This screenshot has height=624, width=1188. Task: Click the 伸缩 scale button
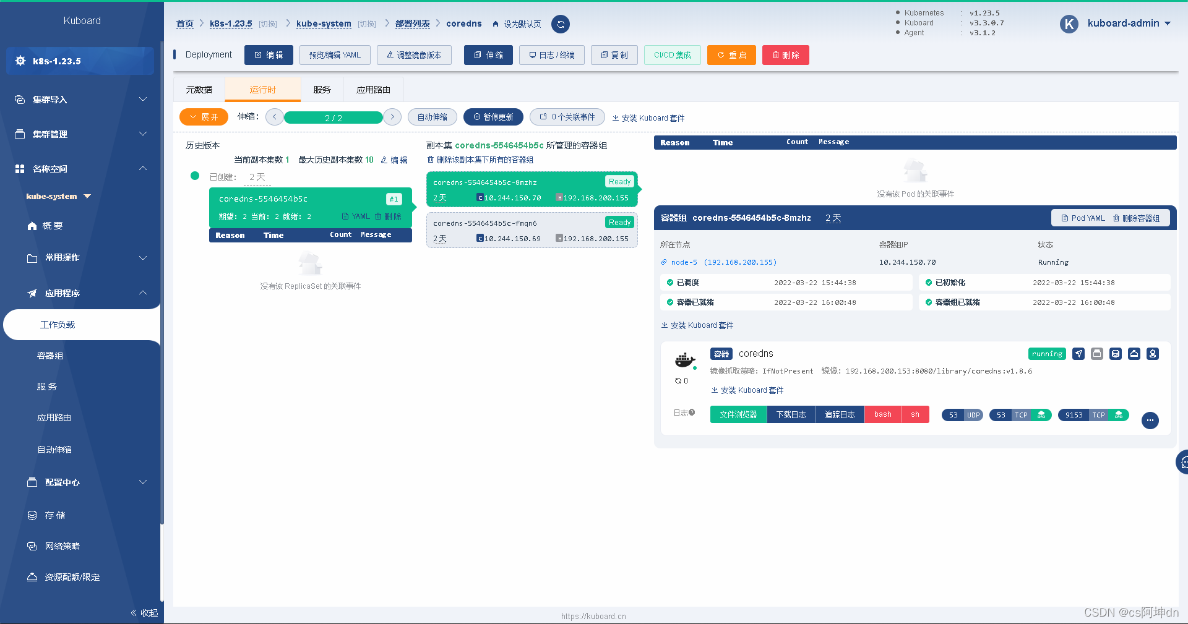[x=488, y=55]
